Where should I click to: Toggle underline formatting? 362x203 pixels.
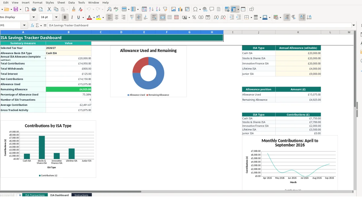point(78,17)
